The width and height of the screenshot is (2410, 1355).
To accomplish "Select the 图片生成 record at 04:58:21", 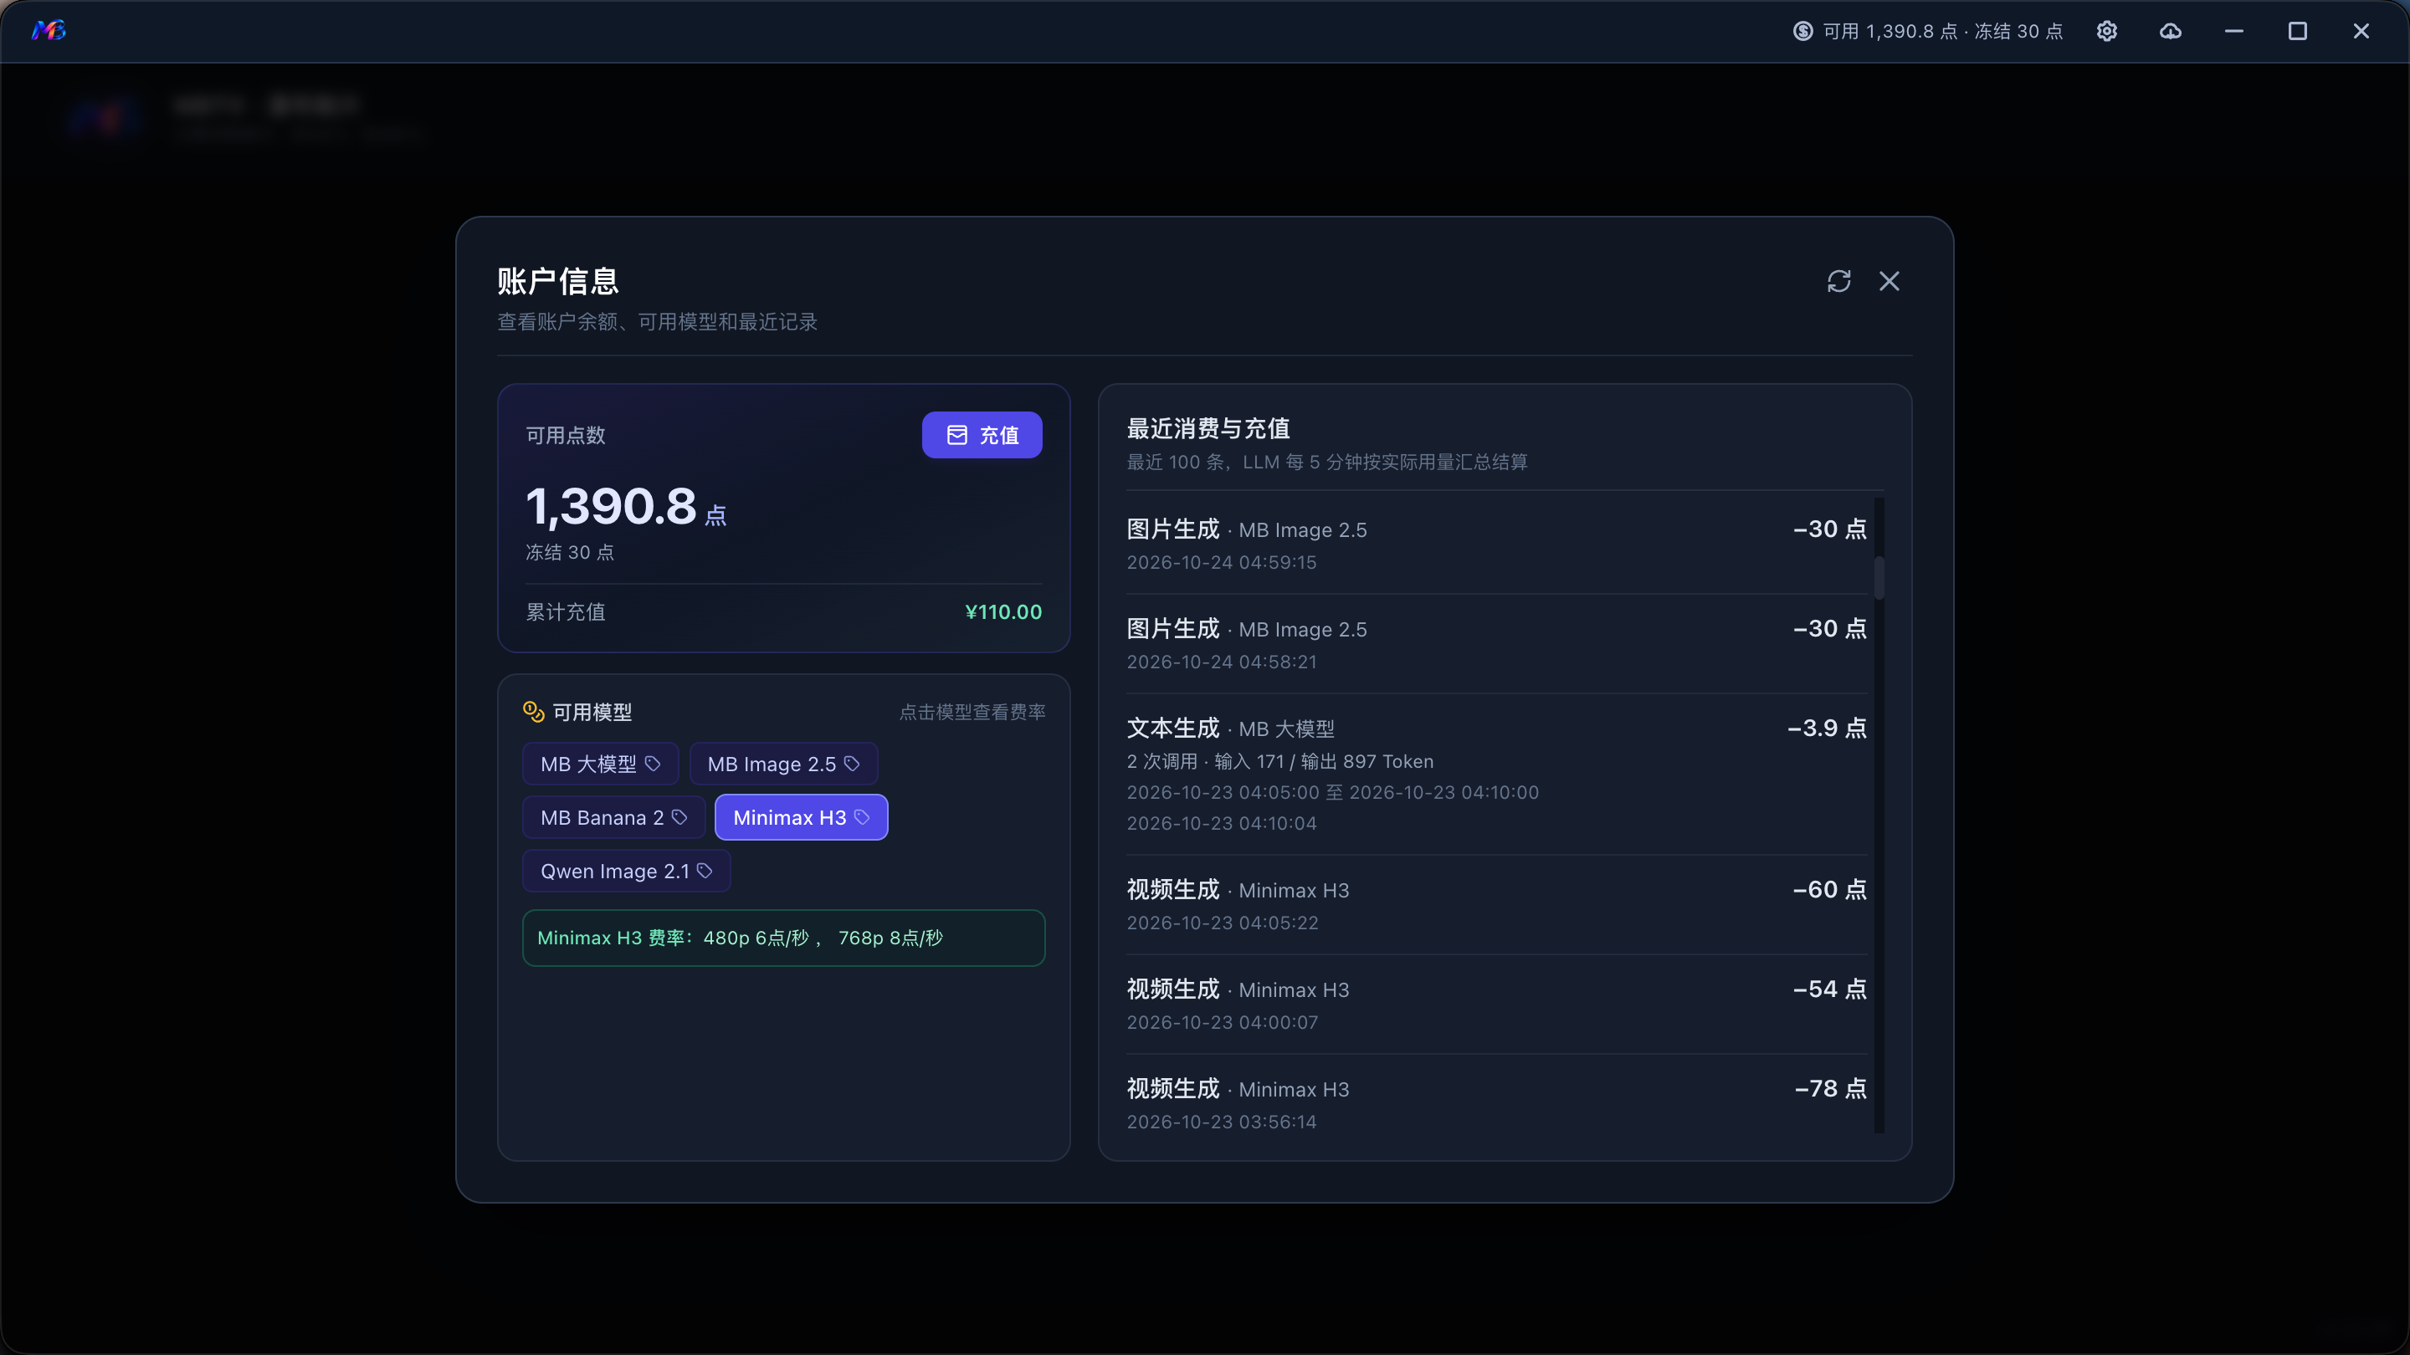I will [1497, 644].
